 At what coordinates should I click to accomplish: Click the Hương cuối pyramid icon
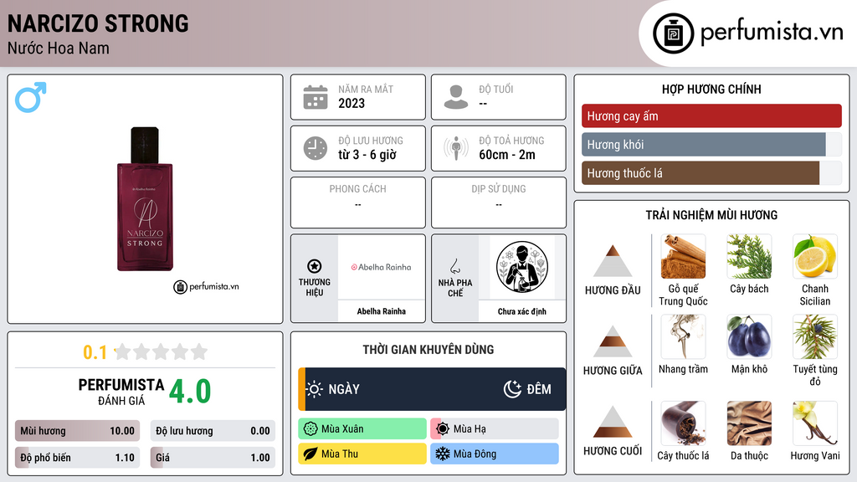click(x=613, y=422)
